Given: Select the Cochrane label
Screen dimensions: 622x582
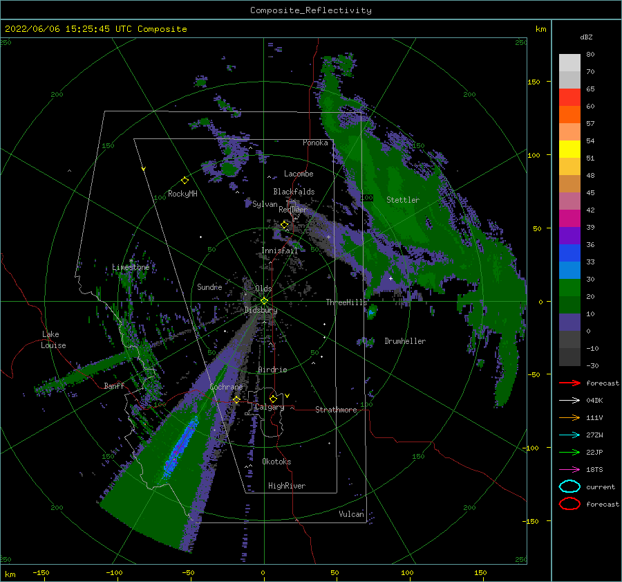Looking at the screenshot, I should [226, 387].
